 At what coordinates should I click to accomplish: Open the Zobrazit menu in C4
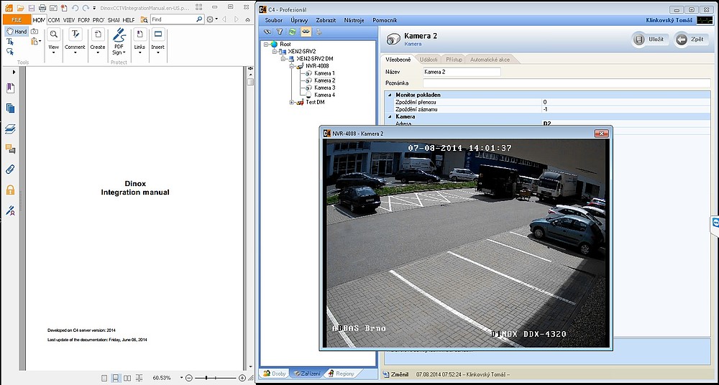point(326,20)
